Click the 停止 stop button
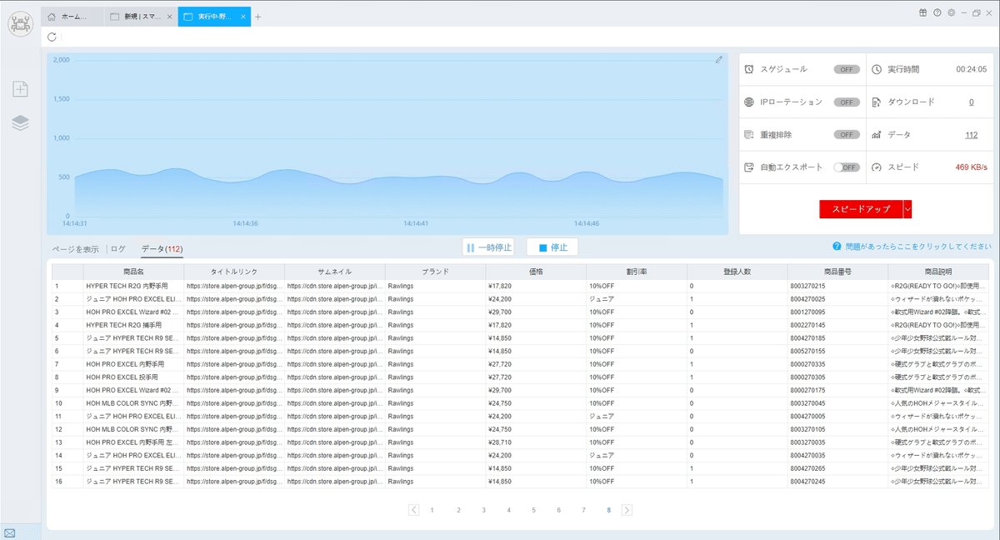1000x540 pixels. coord(552,247)
